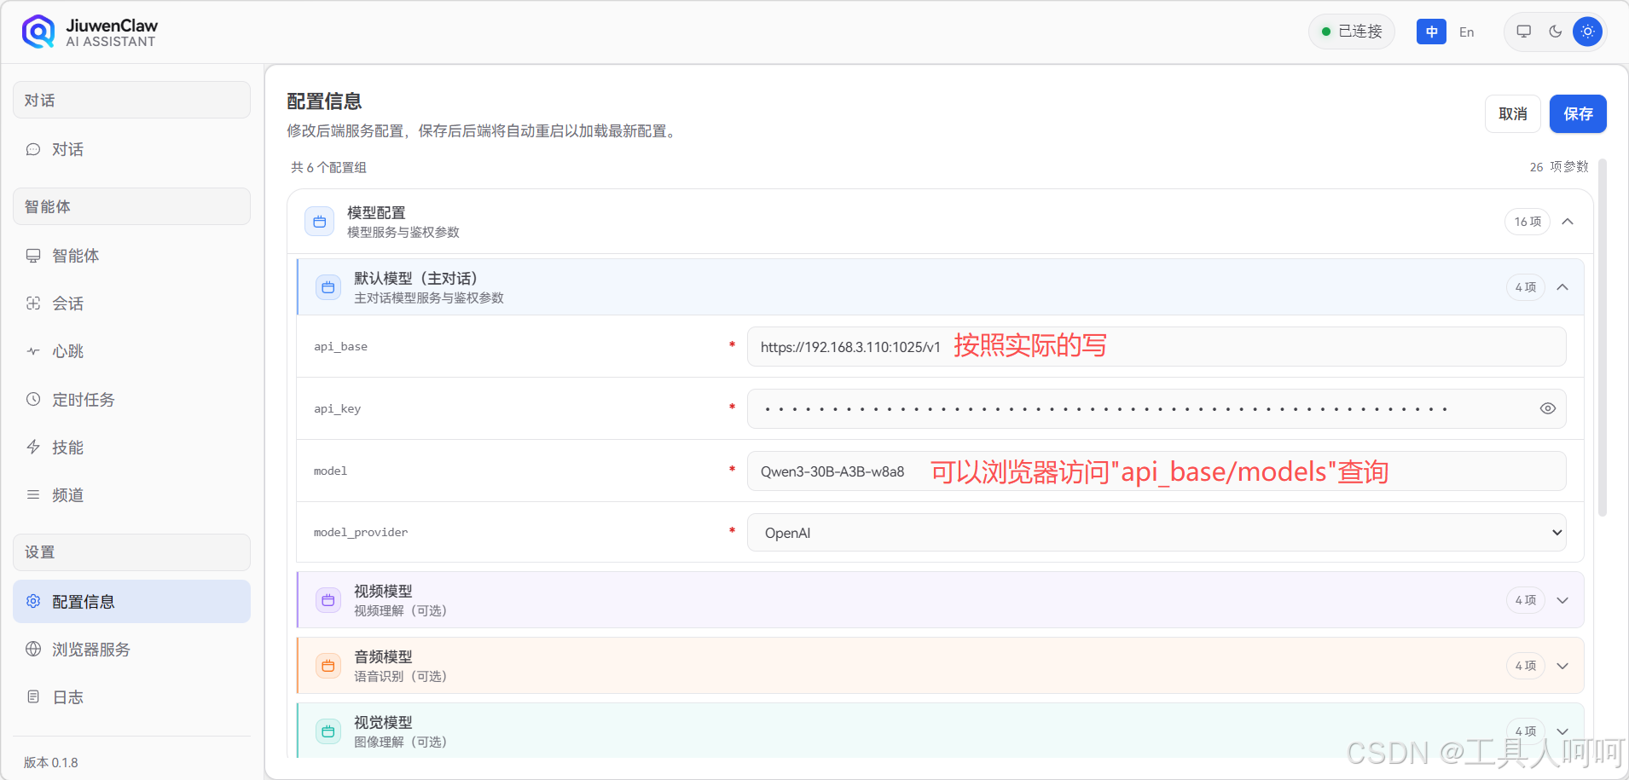Switch to dark mode moon icon
This screenshot has width=1629, height=780.
click(x=1556, y=32)
